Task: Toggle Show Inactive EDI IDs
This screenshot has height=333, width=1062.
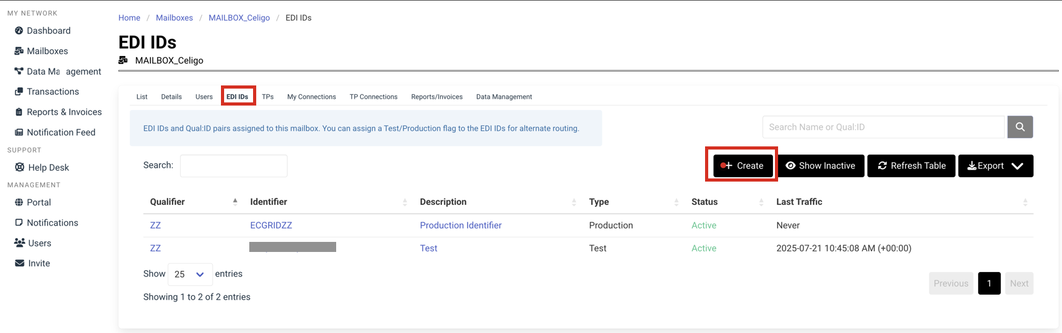Action: click(x=821, y=166)
